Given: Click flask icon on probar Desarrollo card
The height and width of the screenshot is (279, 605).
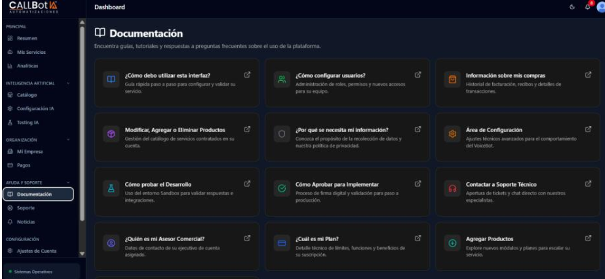Looking at the screenshot, I should pos(111,188).
